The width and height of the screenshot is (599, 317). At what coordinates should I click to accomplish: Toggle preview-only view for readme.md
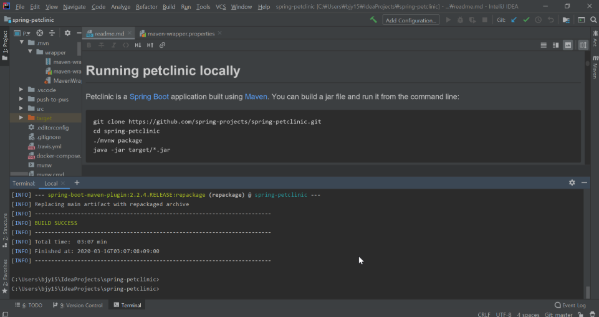pos(568,45)
